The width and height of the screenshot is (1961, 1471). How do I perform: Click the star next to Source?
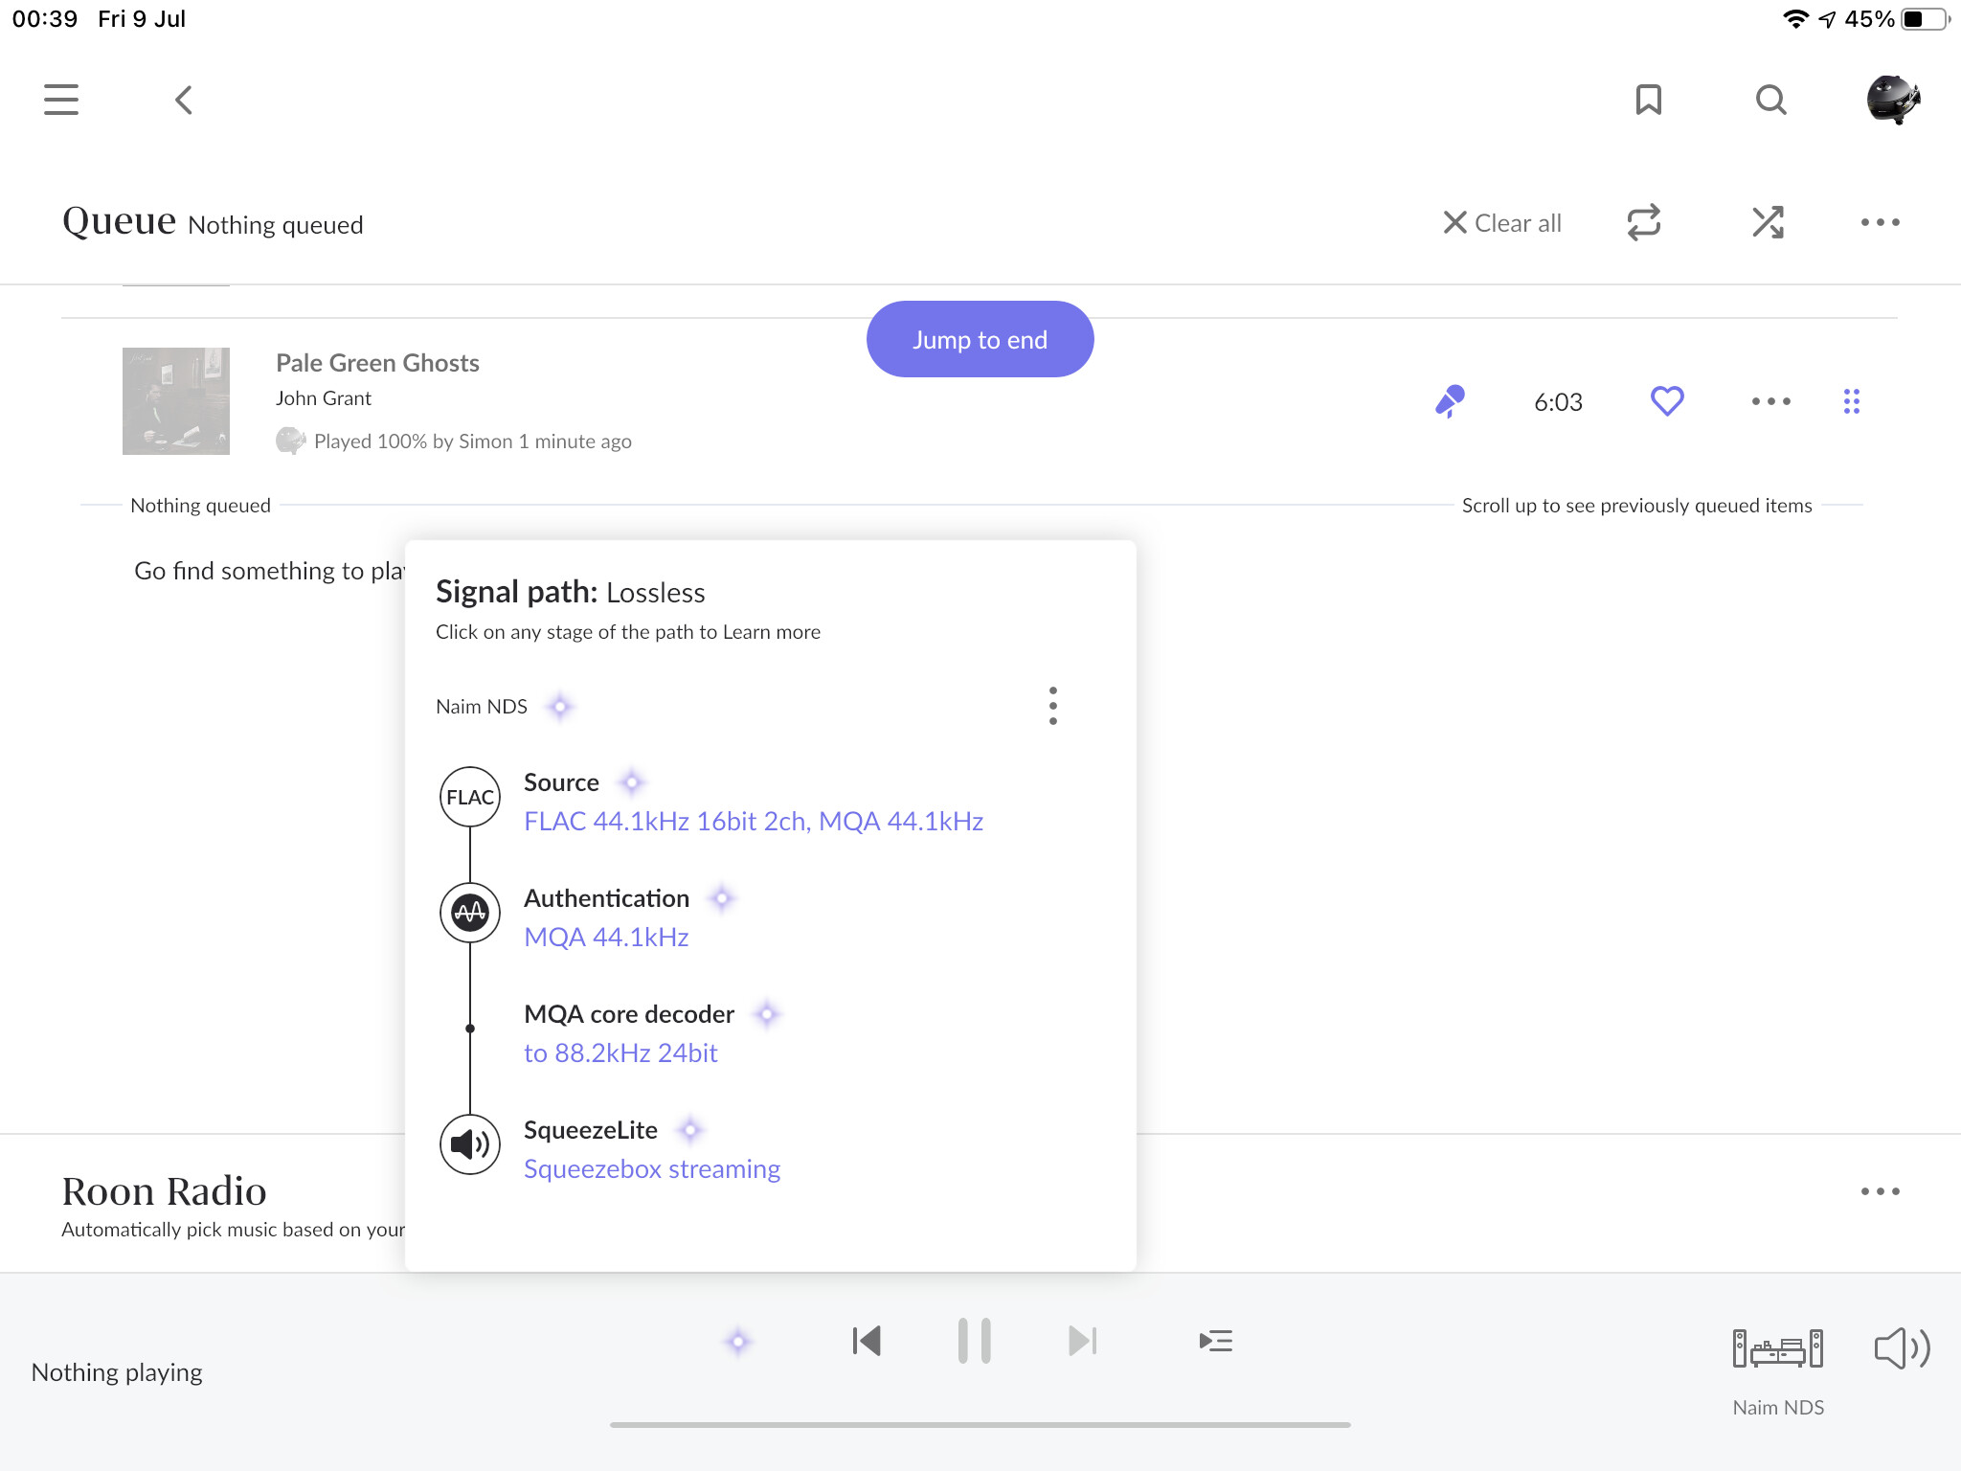point(631,782)
